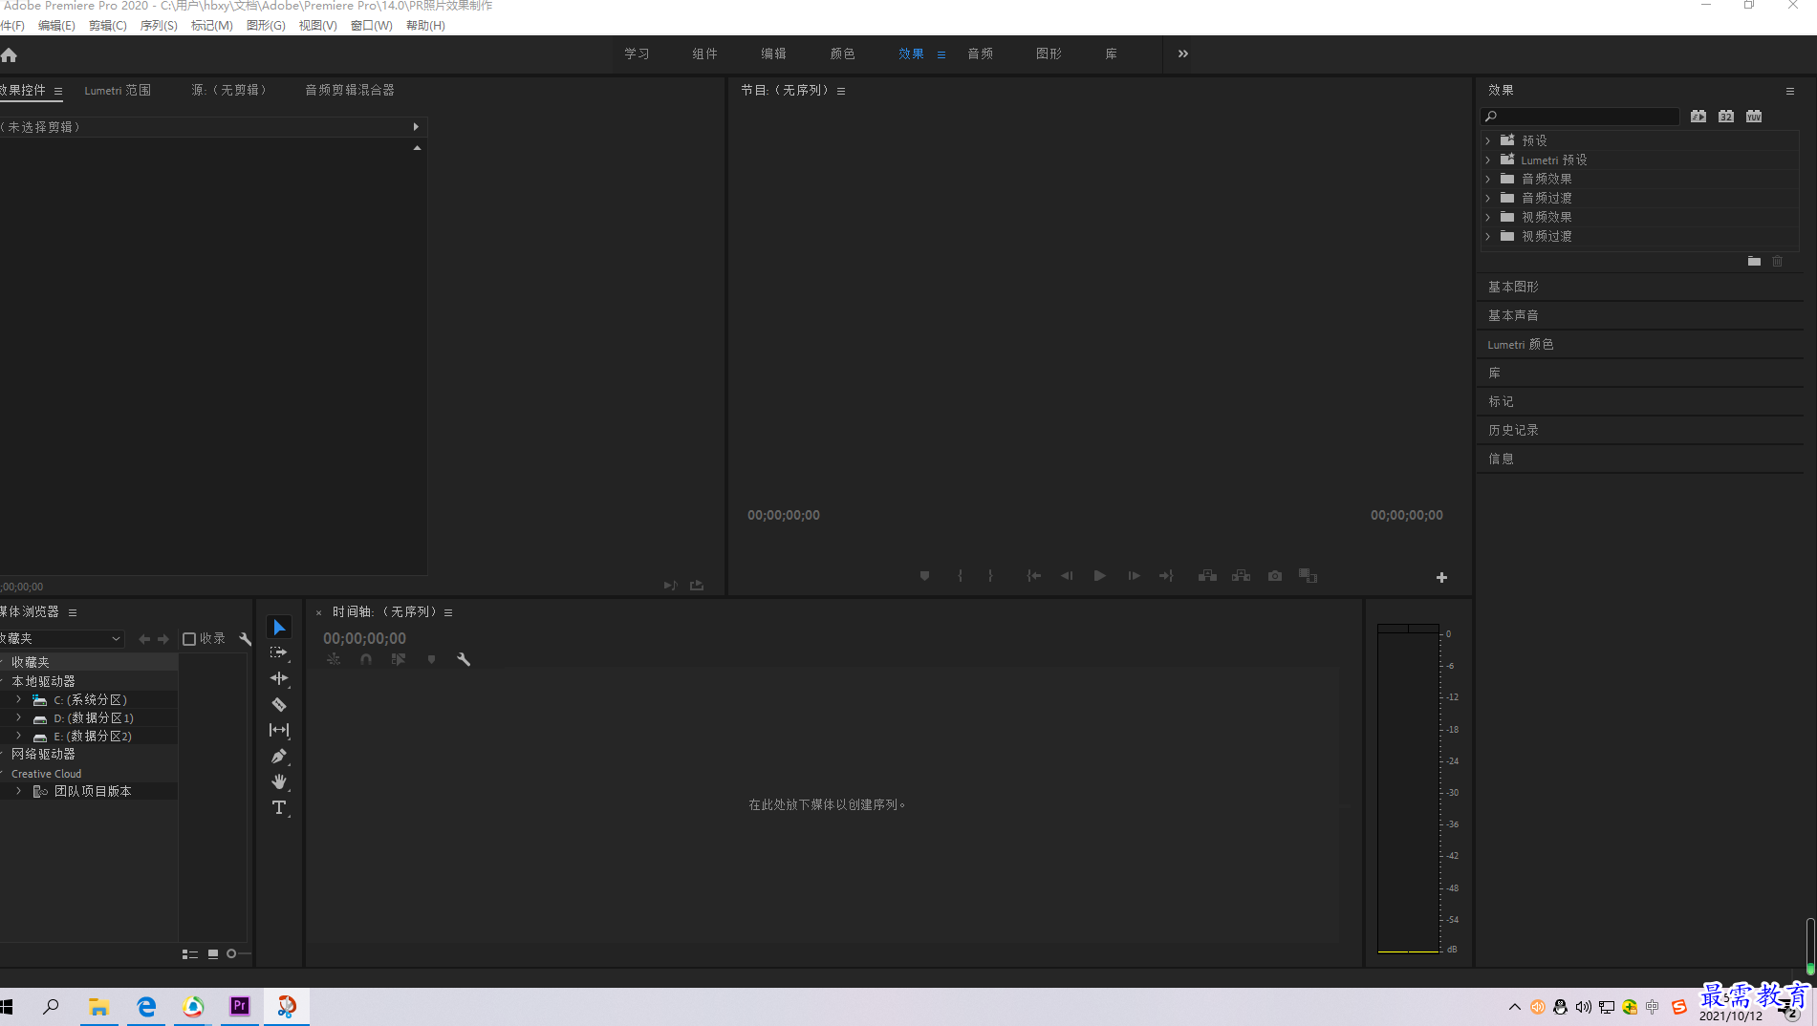Switch Media Browser to list view
Screen dimensions: 1817x1026
(189, 953)
